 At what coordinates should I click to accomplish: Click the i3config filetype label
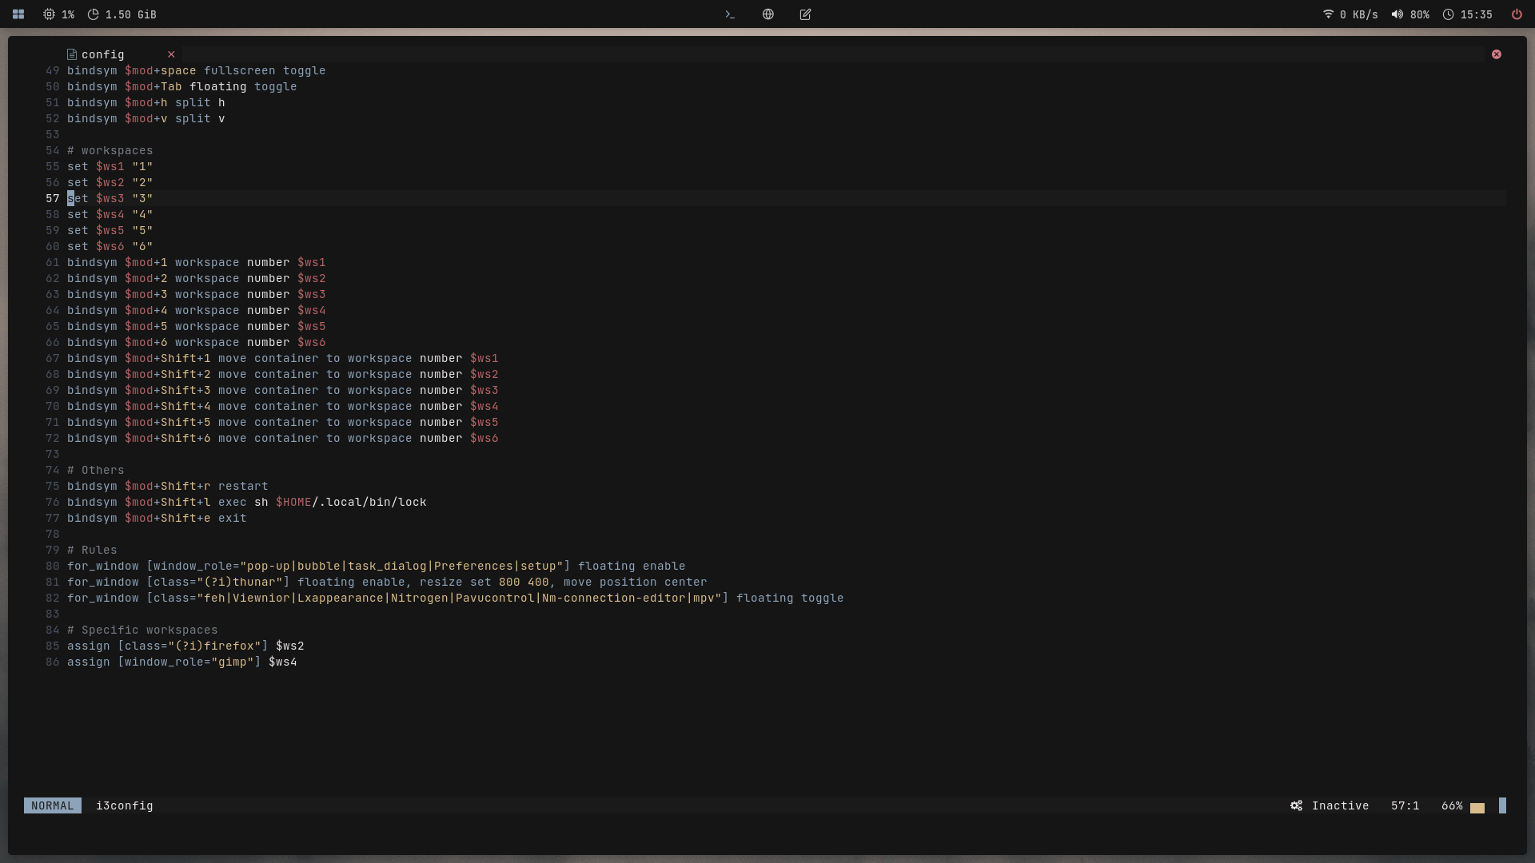[125, 805]
